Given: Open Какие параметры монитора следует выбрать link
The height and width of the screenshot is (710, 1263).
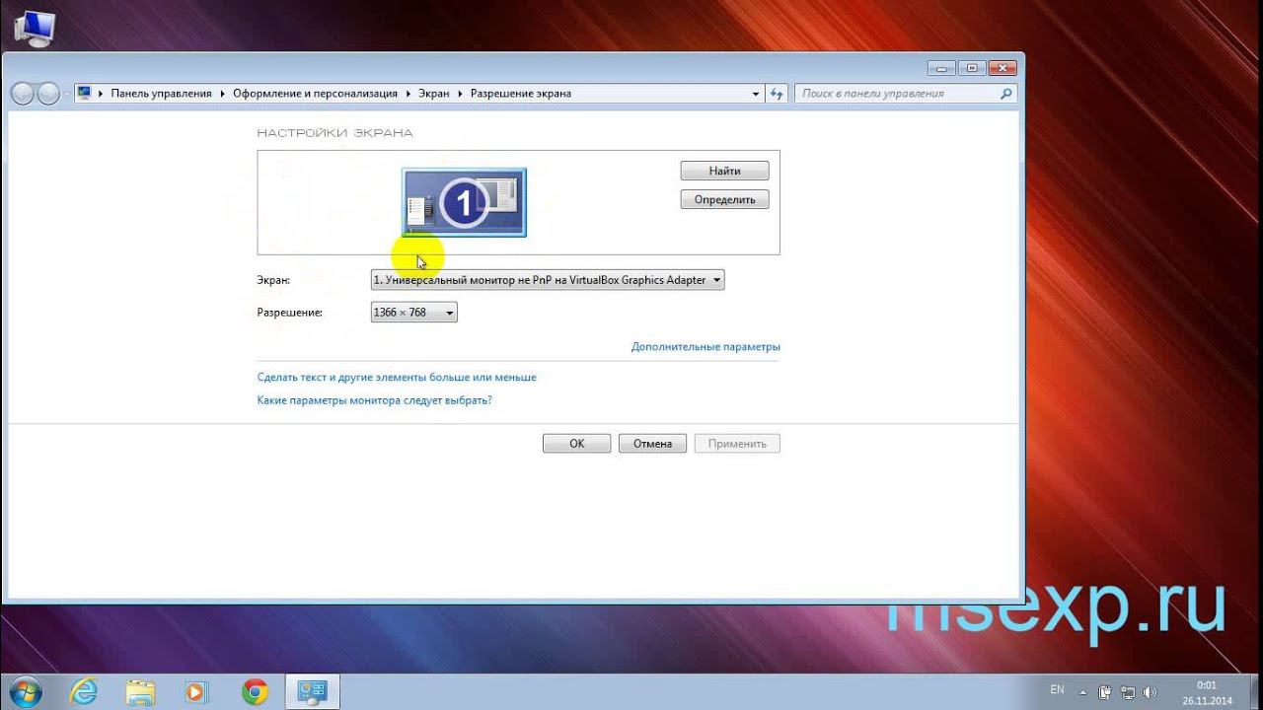Looking at the screenshot, I should pyautogui.click(x=374, y=400).
